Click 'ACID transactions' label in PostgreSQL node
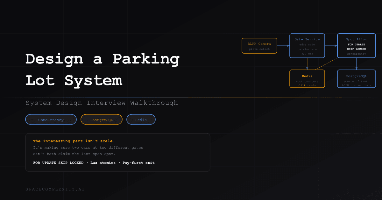 (357, 85)
